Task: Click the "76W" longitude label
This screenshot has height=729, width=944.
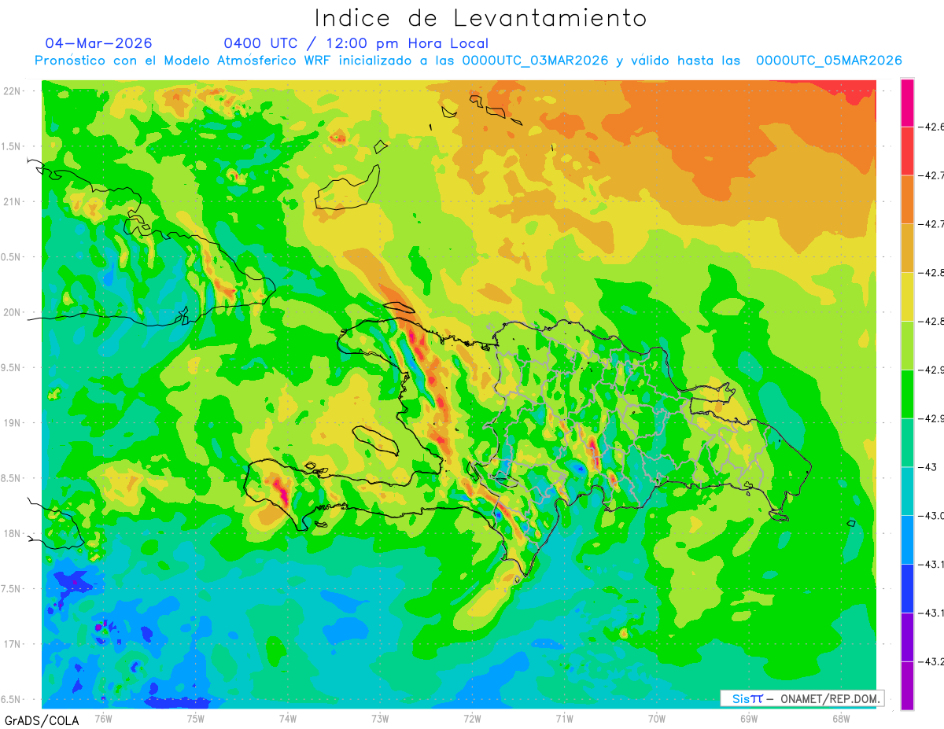Action: pyautogui.click(x=103, y=719)
